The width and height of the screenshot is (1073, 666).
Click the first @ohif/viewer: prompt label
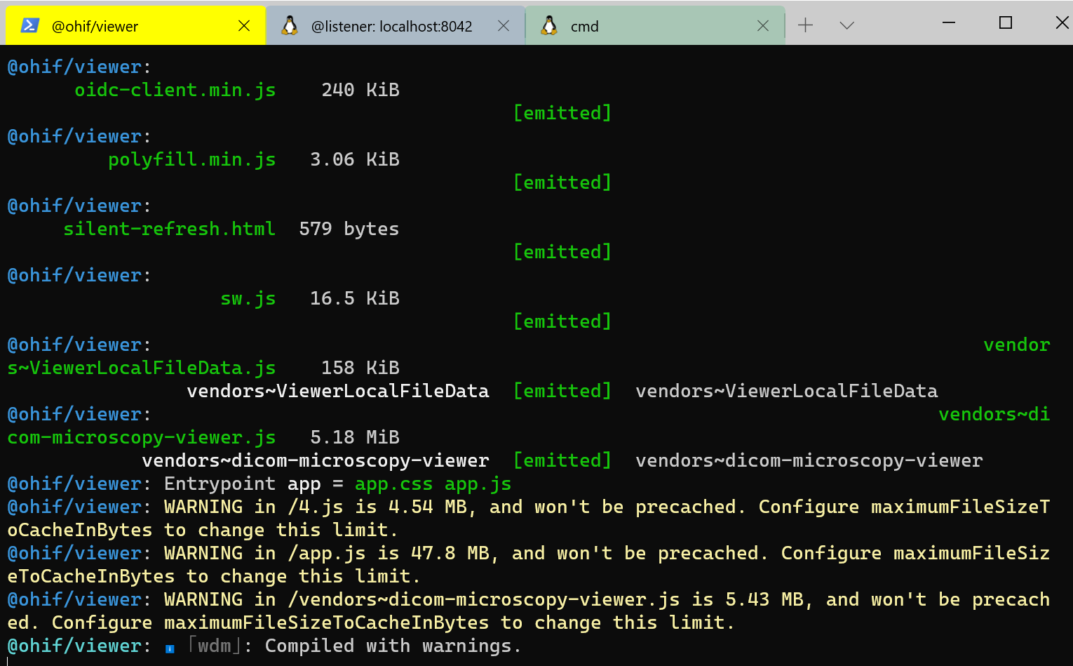[x=79, y=67]
